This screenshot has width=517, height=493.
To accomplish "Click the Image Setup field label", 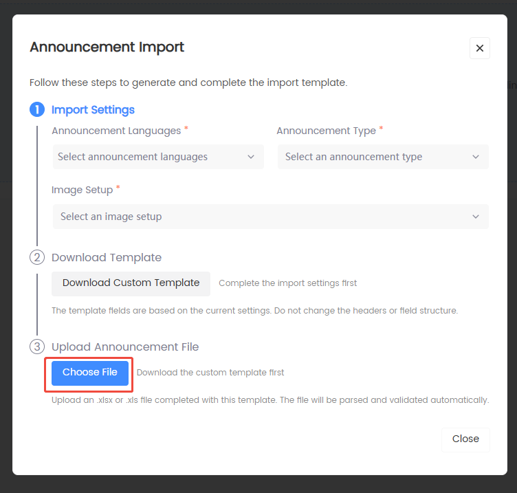I will coord(82,190).
